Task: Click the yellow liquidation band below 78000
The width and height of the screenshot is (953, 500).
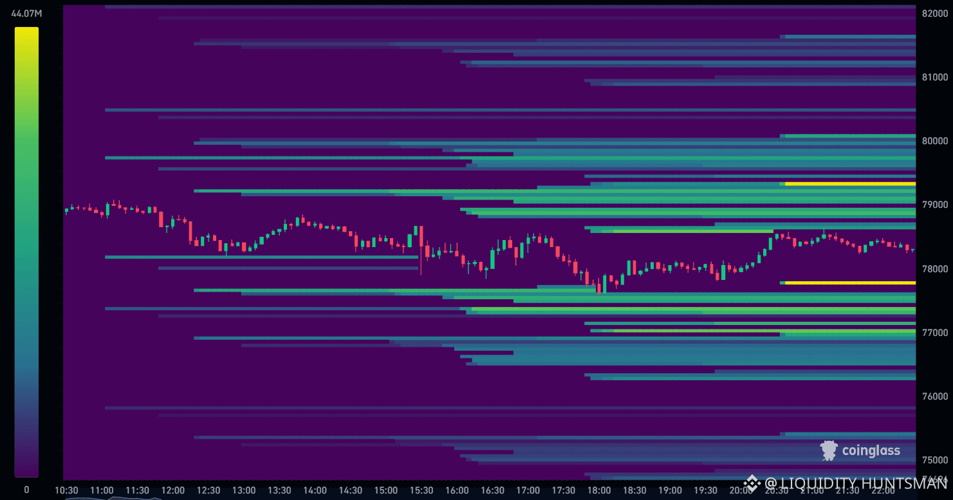Action: click(x=850, y=282)
